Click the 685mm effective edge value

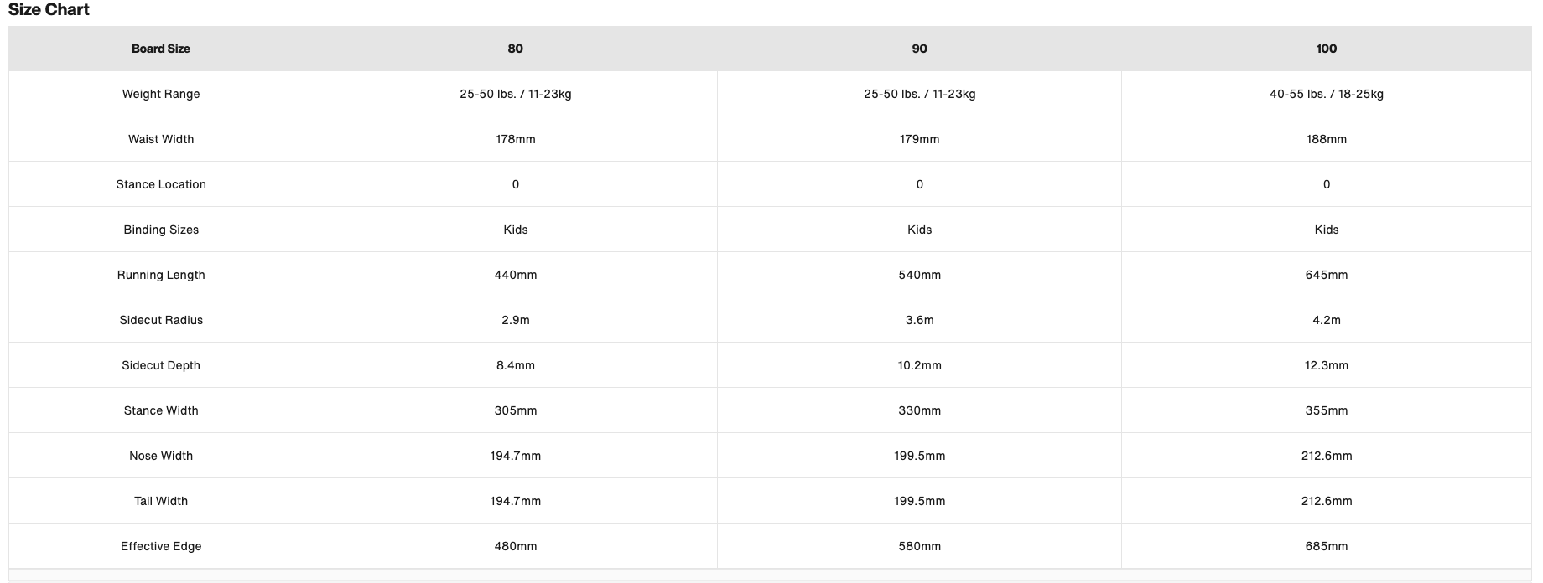pos(1326,546)
